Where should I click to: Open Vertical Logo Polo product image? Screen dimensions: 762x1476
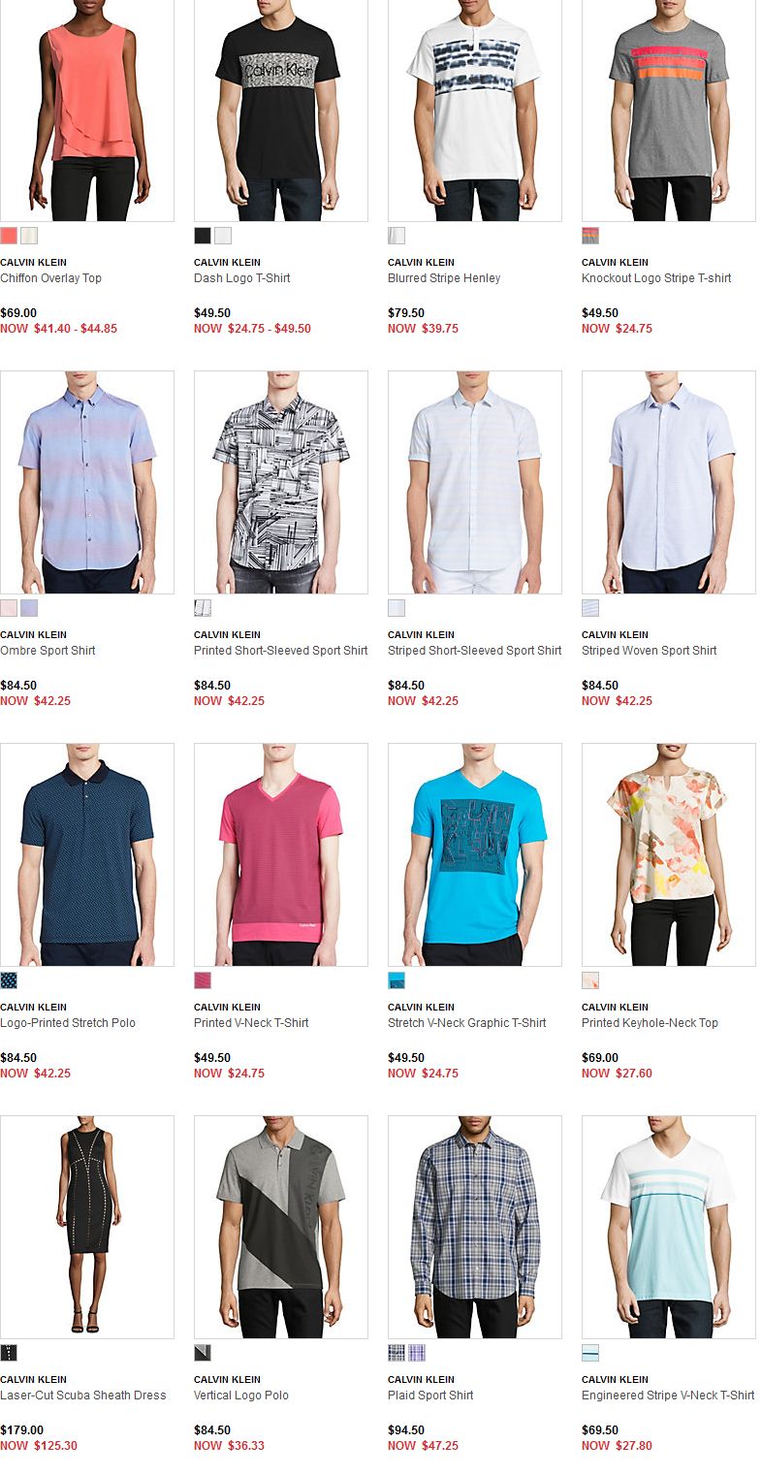(281, 1227)
